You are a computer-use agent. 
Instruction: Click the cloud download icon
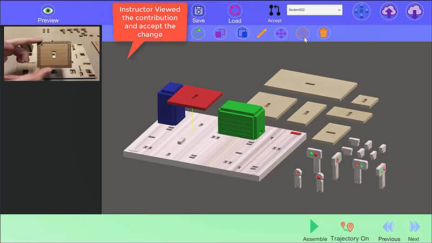(414, 11)
